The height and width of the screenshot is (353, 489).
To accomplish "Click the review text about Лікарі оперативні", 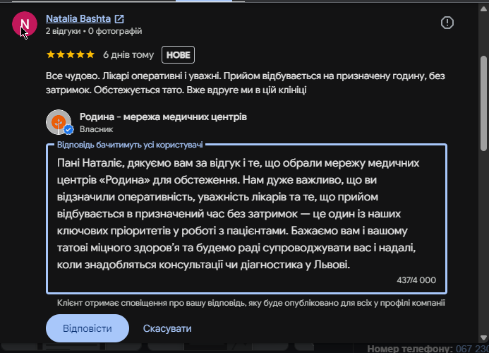I will click(245, 83).
